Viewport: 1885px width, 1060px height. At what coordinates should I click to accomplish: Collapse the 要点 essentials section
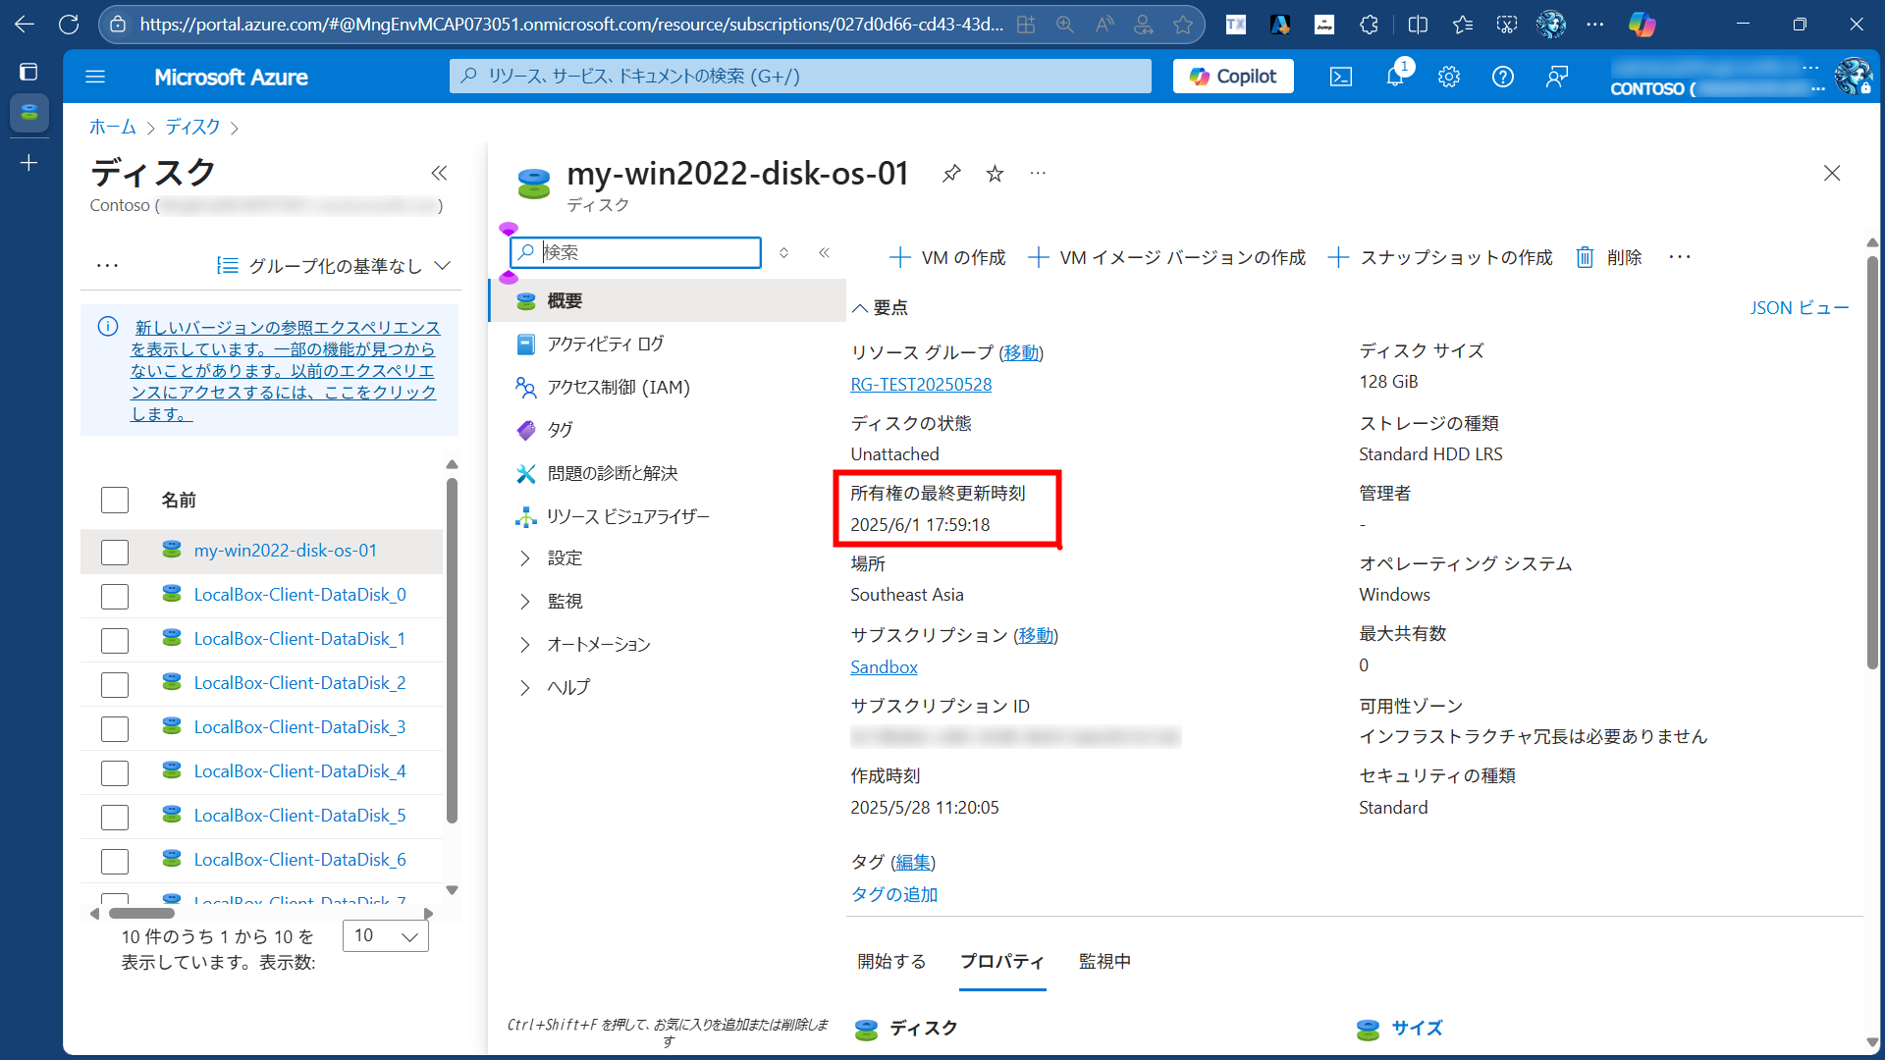pos(880,308)
